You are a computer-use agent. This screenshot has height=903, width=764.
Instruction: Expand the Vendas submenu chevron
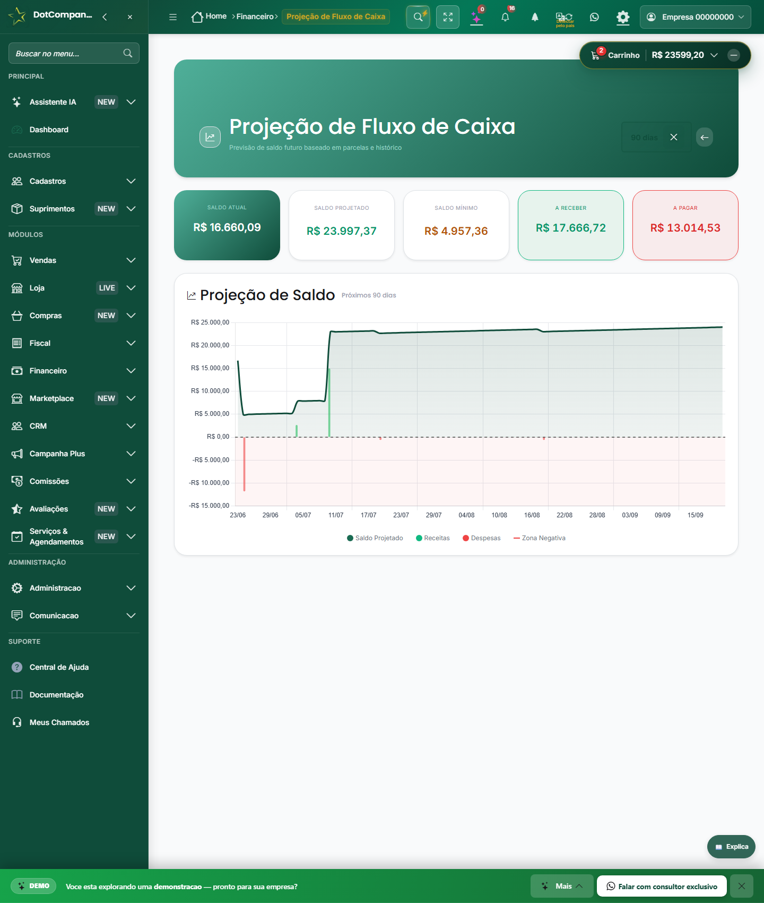131,260
